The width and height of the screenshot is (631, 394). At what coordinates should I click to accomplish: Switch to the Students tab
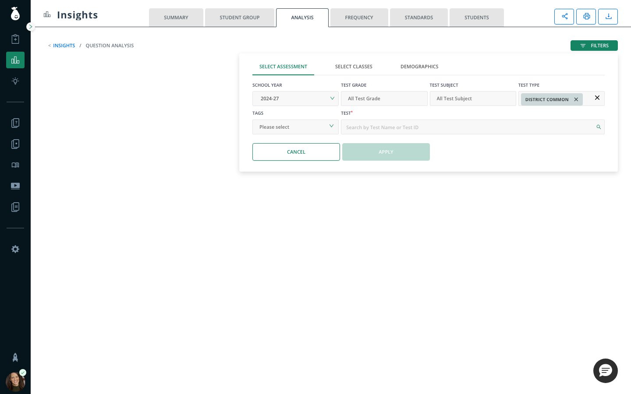point(477,18)
